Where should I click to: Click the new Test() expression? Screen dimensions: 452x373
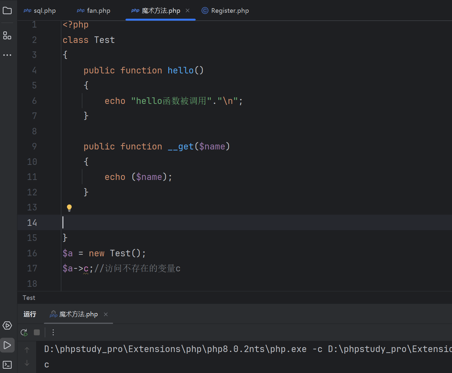click(115, 253)
